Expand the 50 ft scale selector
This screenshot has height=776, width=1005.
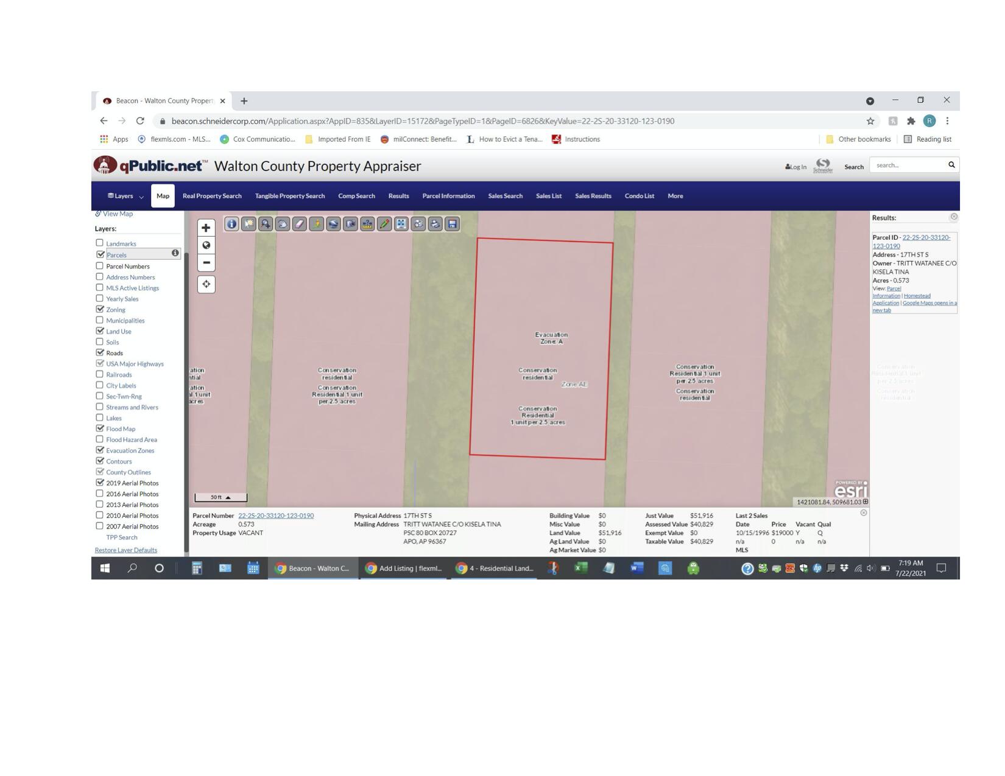[x=220, y=497]
